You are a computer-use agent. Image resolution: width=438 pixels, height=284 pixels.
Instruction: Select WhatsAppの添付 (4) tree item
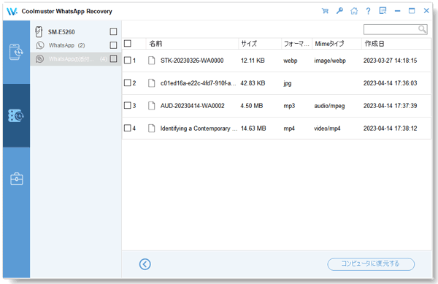click(x=76, y=58)
